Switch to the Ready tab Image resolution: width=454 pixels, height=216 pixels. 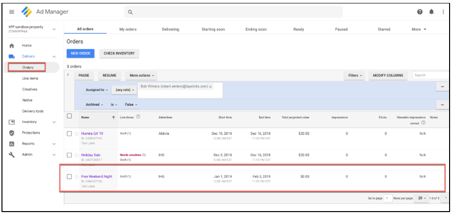[299, 29]
